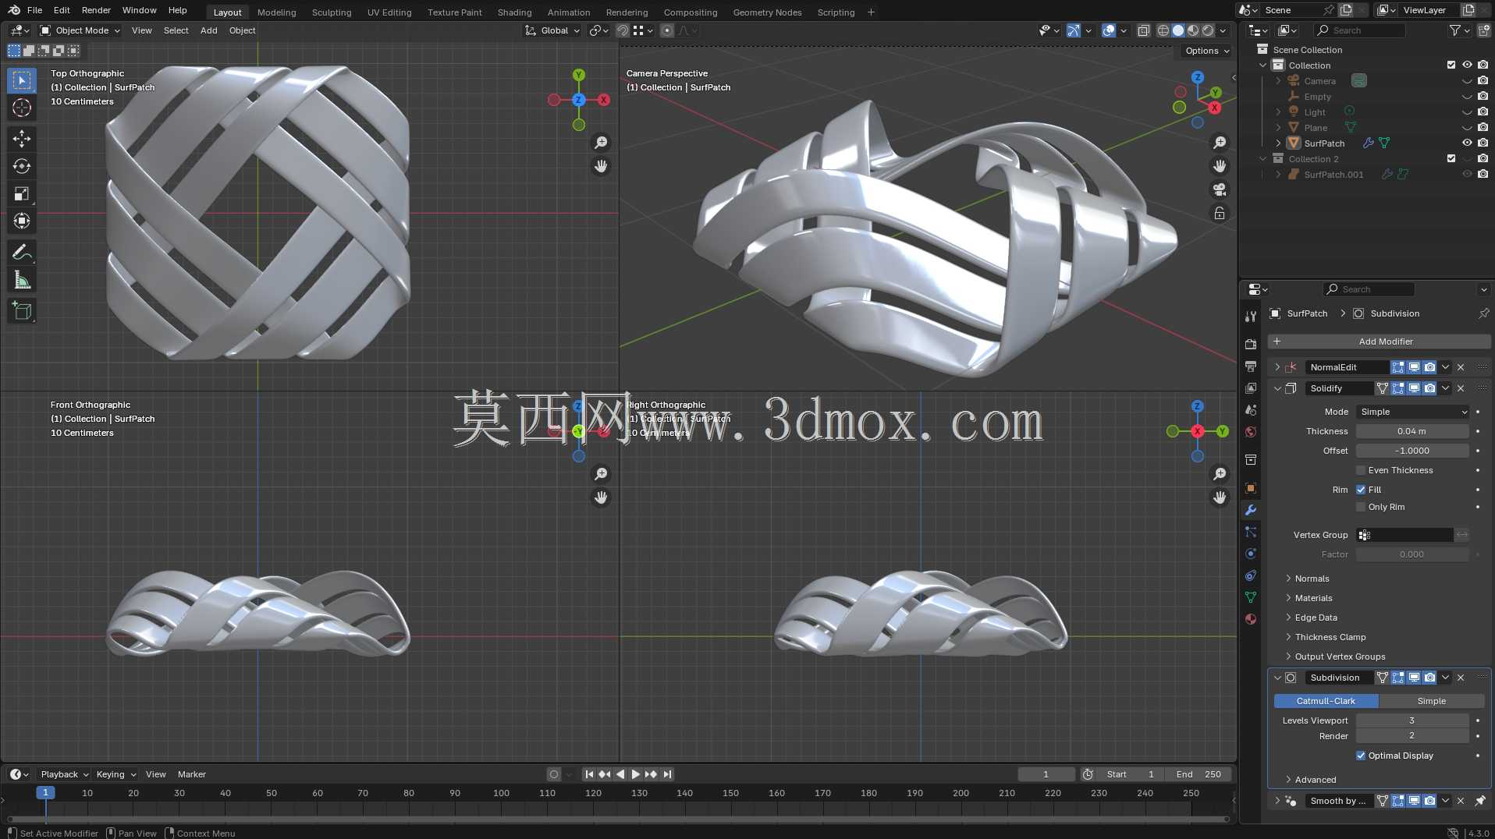Toggle Subdivision modifier render visibility

pyautogui.click(x=1429, y=678)
